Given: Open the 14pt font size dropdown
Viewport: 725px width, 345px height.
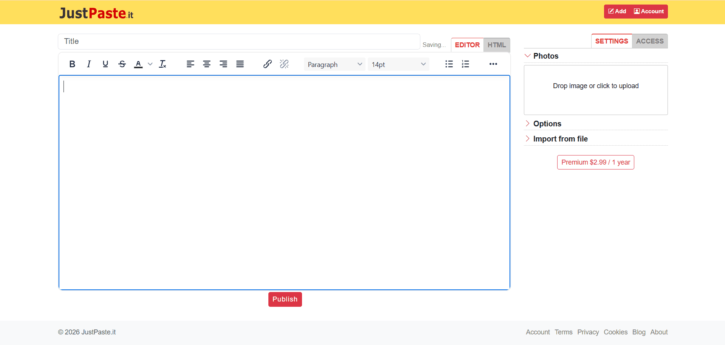Looking at the screenshot, I should click(398, 64).
